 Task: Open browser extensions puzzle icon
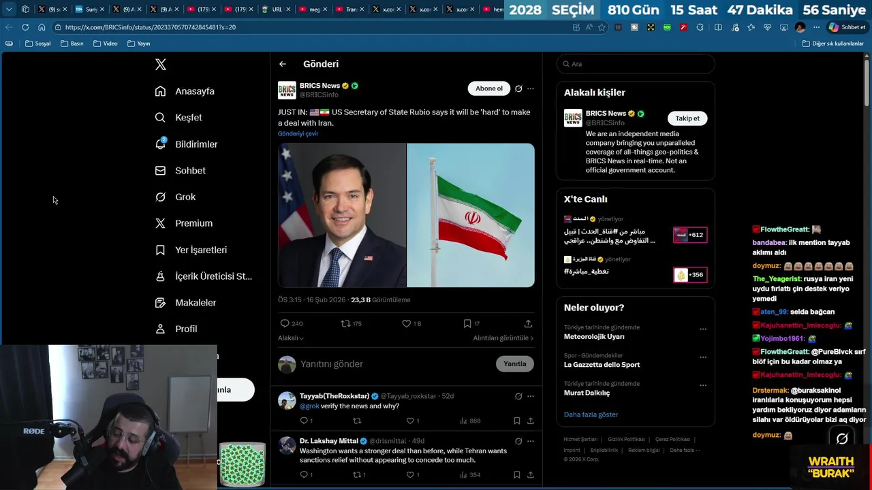click(x=700, y=27)
